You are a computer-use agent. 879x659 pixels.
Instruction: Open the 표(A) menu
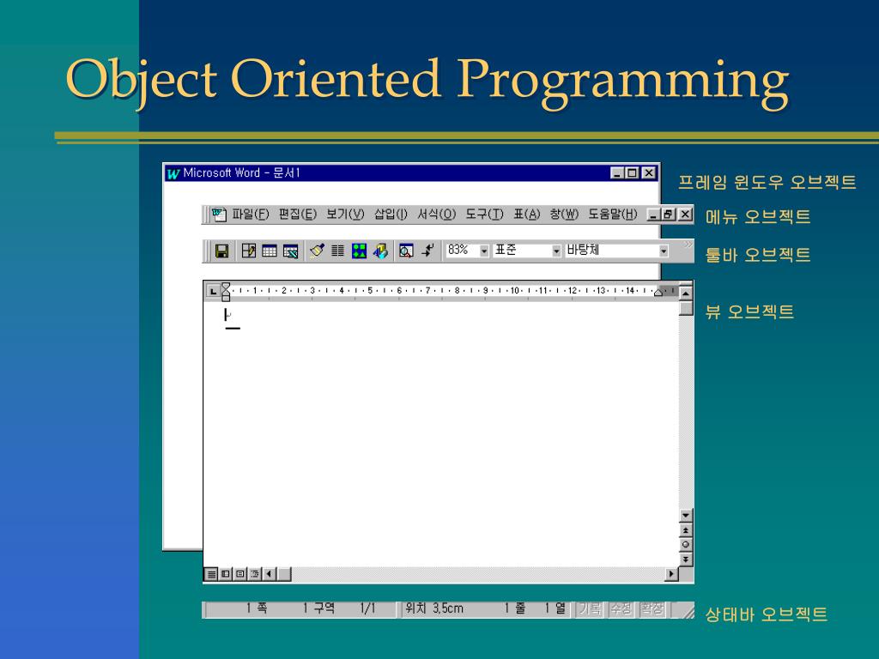point(527,215)
